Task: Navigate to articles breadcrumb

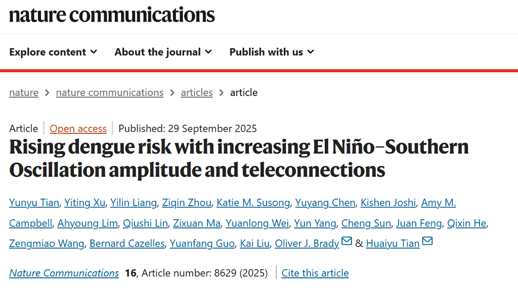Action: (x=197, y=92)
